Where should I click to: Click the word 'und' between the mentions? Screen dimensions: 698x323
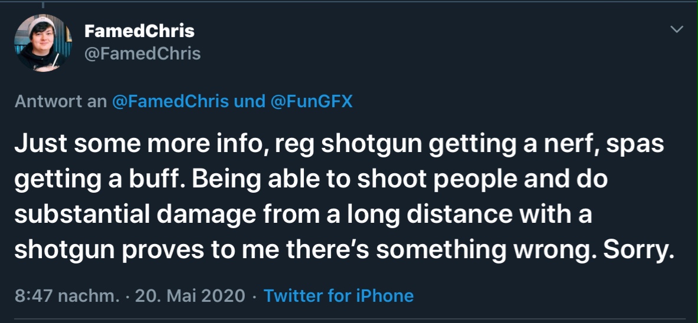[x=250, y=101]
